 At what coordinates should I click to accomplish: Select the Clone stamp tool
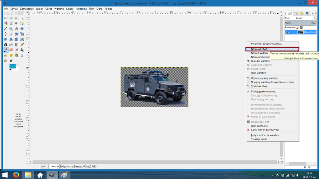tap(6, 55)
